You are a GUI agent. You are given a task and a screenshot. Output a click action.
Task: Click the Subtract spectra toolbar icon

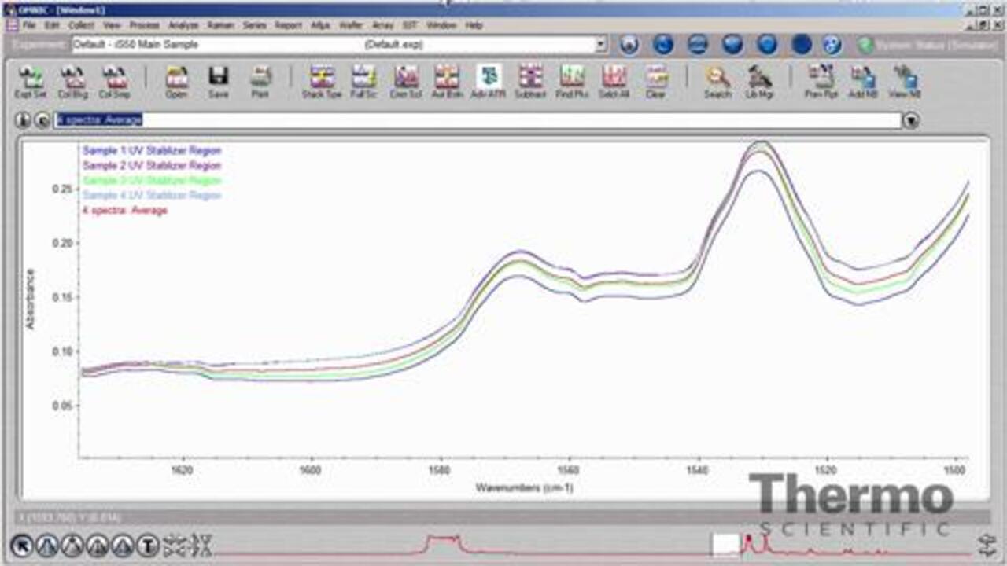530,81
